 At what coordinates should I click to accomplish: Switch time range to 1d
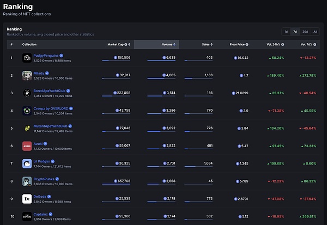click(286, 32)
